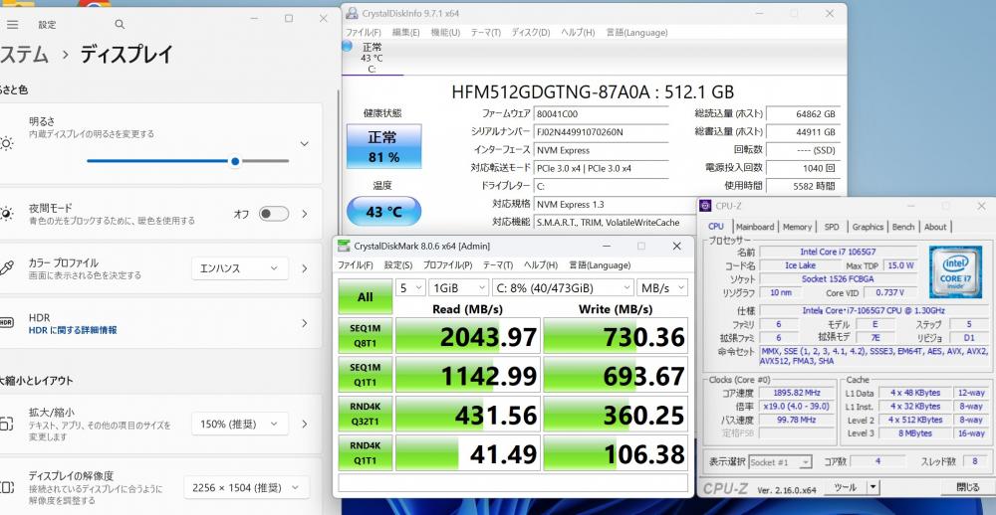Open the HDR に関する詳細情報 link
The height and width of the screenshot is (515, 996).
73,330
